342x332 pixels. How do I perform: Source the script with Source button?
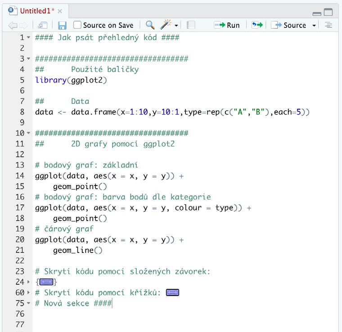point(288,25)
